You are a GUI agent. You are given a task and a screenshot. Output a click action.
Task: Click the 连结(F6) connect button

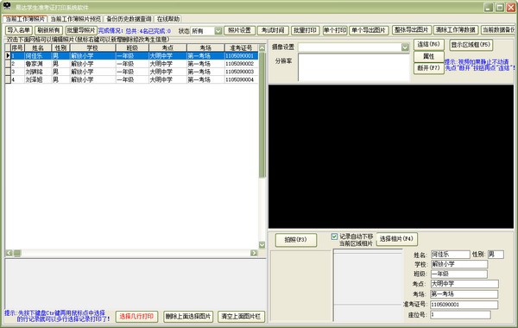pyautogui.click(x=428, y=45)
